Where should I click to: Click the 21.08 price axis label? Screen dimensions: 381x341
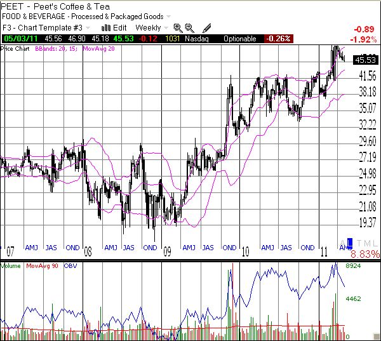[x=368, y=206]
